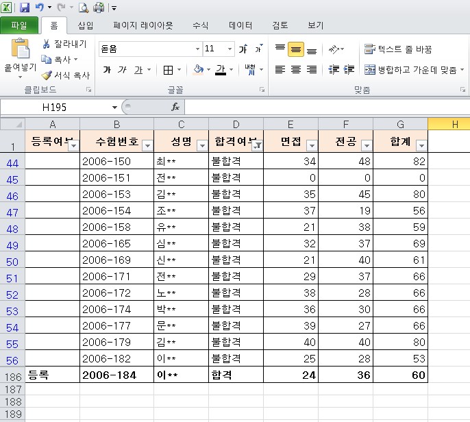Screen dimensions: 470x422
Task: Open Merge and Center dropdown arrow
Action: click(462, 70)
